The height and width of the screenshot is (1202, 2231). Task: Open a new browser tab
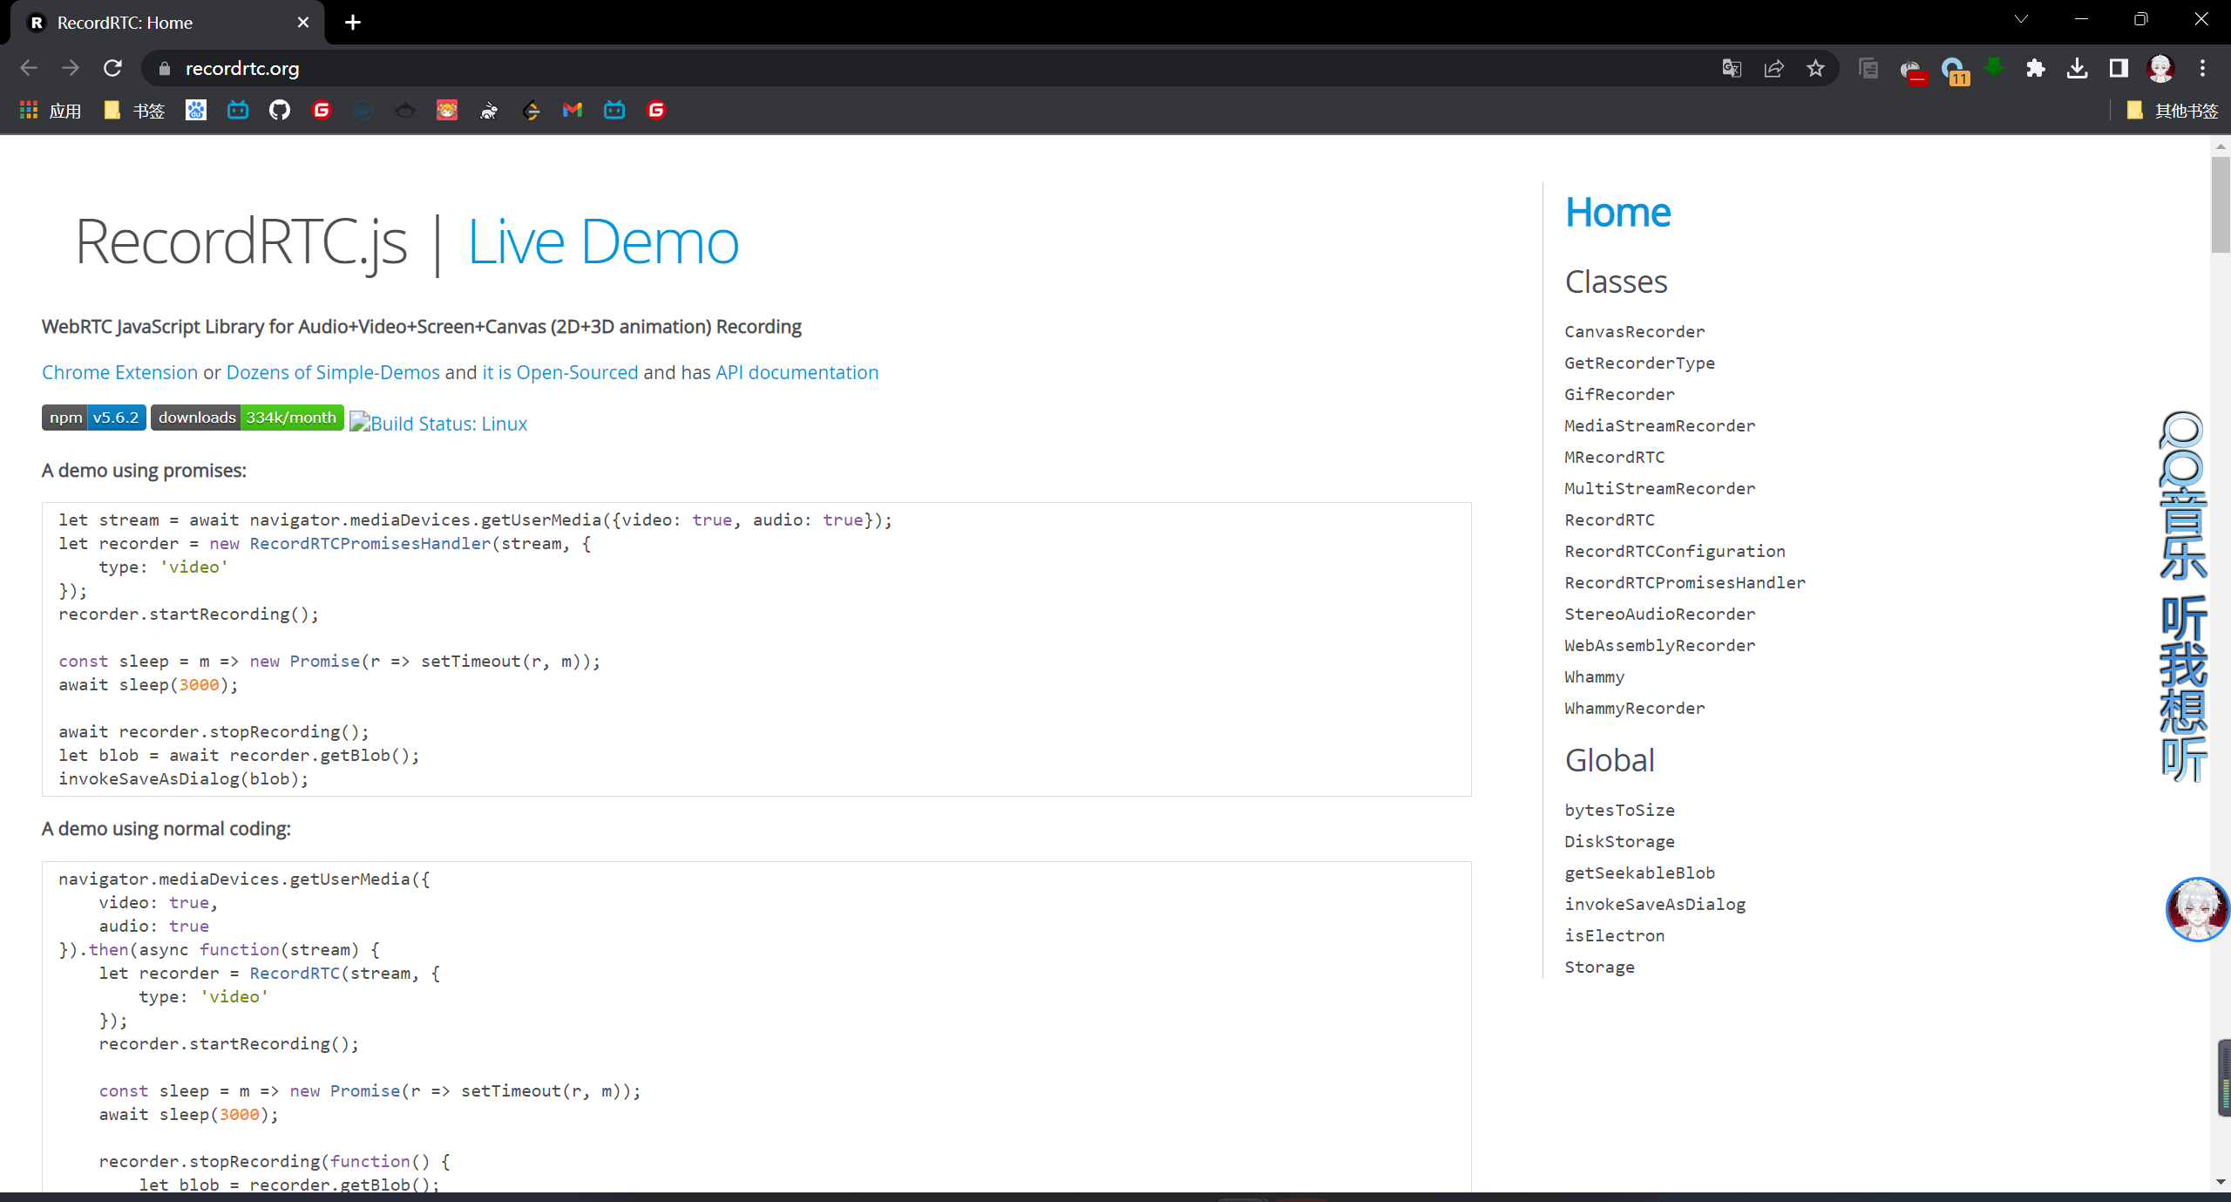[x=353, y=23]
